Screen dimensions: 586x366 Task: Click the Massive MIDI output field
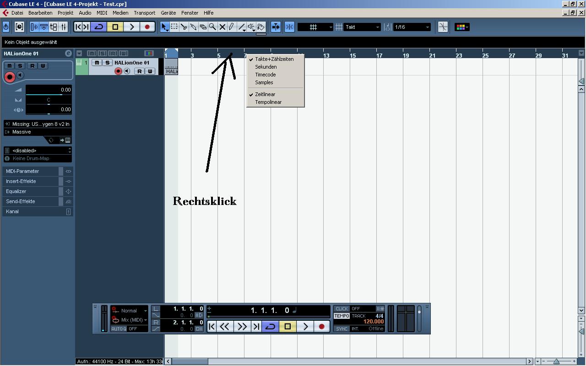coord(38,132)
